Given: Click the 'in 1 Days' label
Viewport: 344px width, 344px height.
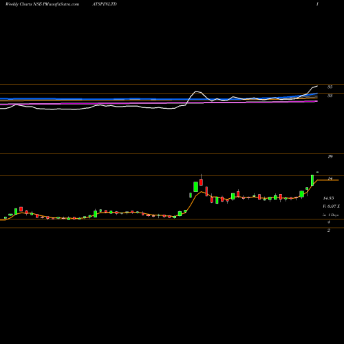Looking at the screenshot, I should [x=330, y=215].
